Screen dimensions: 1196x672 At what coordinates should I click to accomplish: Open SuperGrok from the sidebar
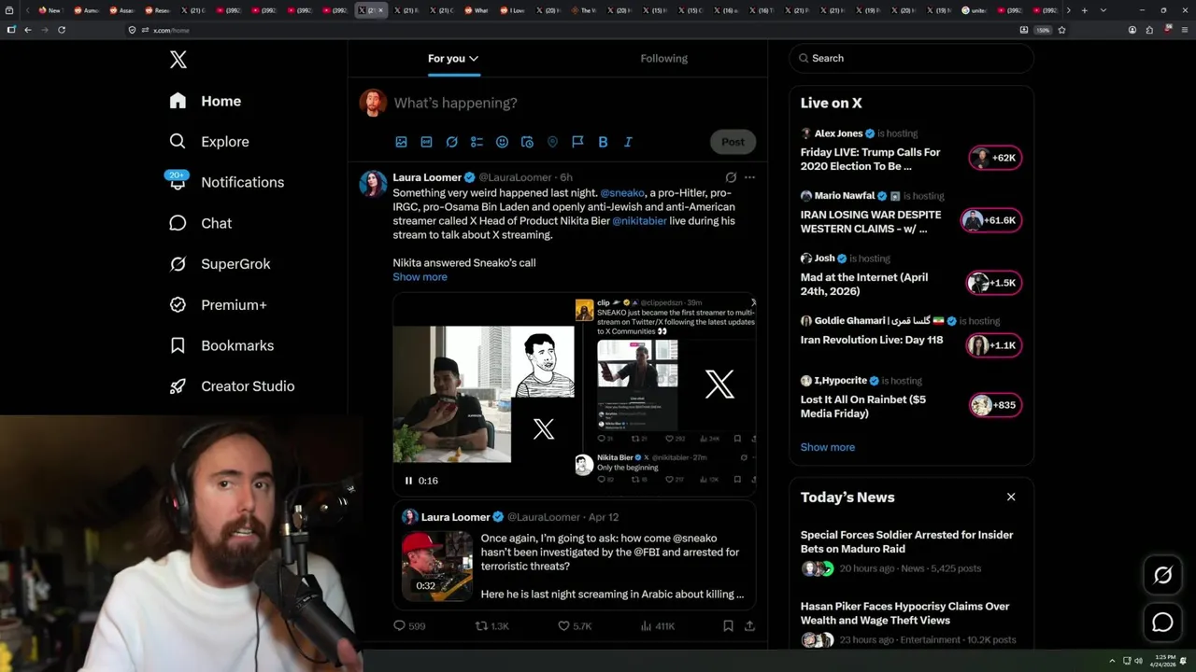[x=221, y=264]
